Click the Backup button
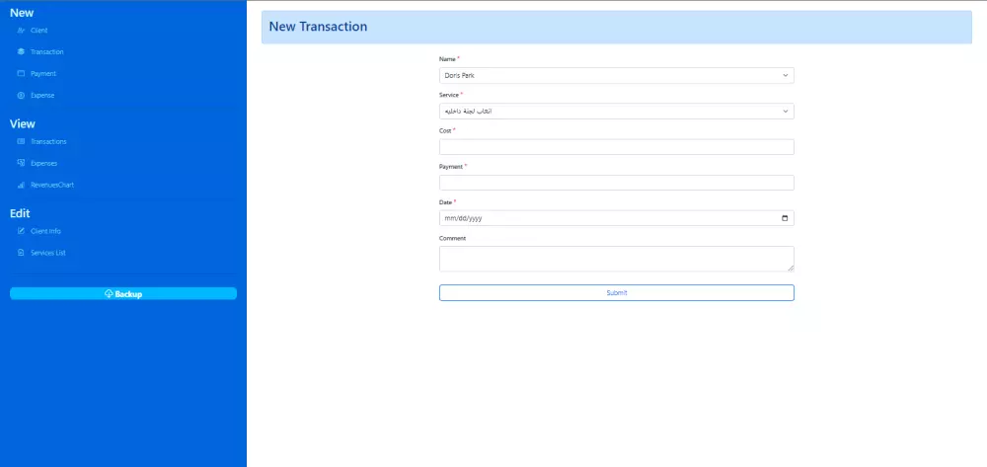 click(123, 294)
